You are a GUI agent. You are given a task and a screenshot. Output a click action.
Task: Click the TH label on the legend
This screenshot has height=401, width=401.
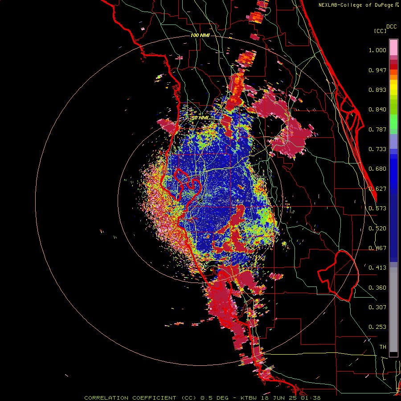[383, 347]
